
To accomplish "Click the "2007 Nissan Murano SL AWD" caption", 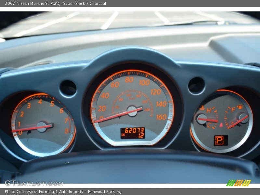I will pyautogui.click(x=33, y=4).
